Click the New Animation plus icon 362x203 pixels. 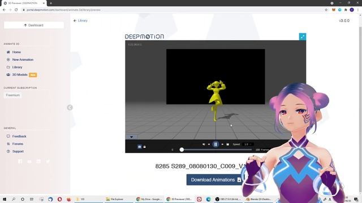pos(8,60)
